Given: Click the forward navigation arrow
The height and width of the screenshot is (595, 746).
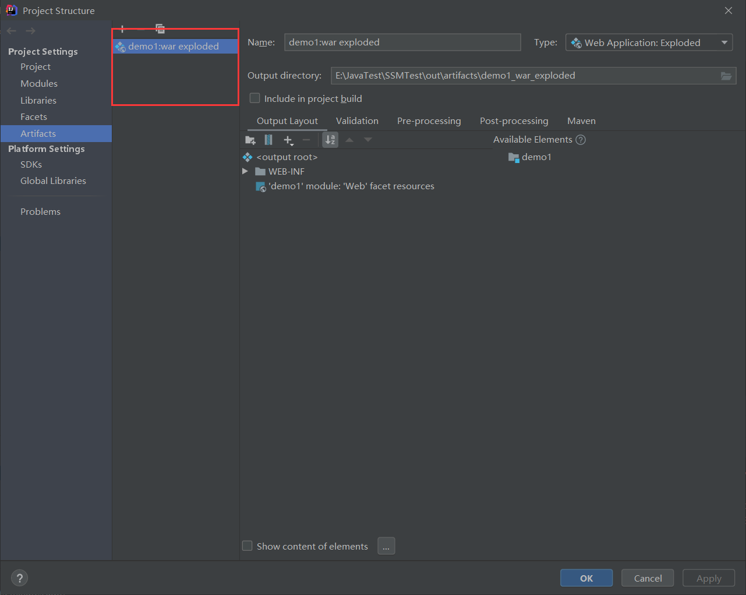Looking at the screenshot, I should [x=30, y=31].
